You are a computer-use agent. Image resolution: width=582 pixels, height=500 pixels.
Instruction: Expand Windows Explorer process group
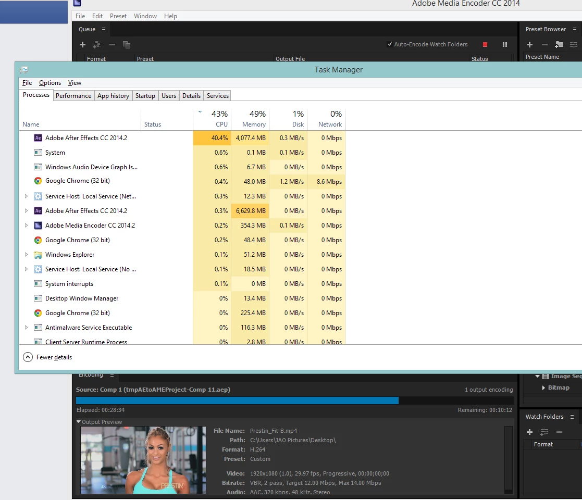pos(26,255)
